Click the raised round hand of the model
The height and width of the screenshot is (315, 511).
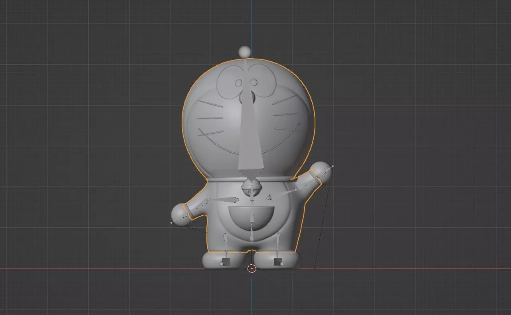(322, 171)
